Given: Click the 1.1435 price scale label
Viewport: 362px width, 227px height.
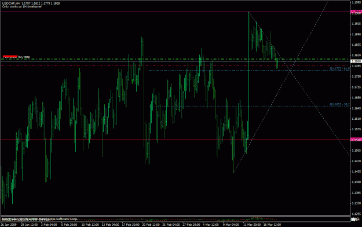Looking at the screenshot, I should click(x=356, y=171).
